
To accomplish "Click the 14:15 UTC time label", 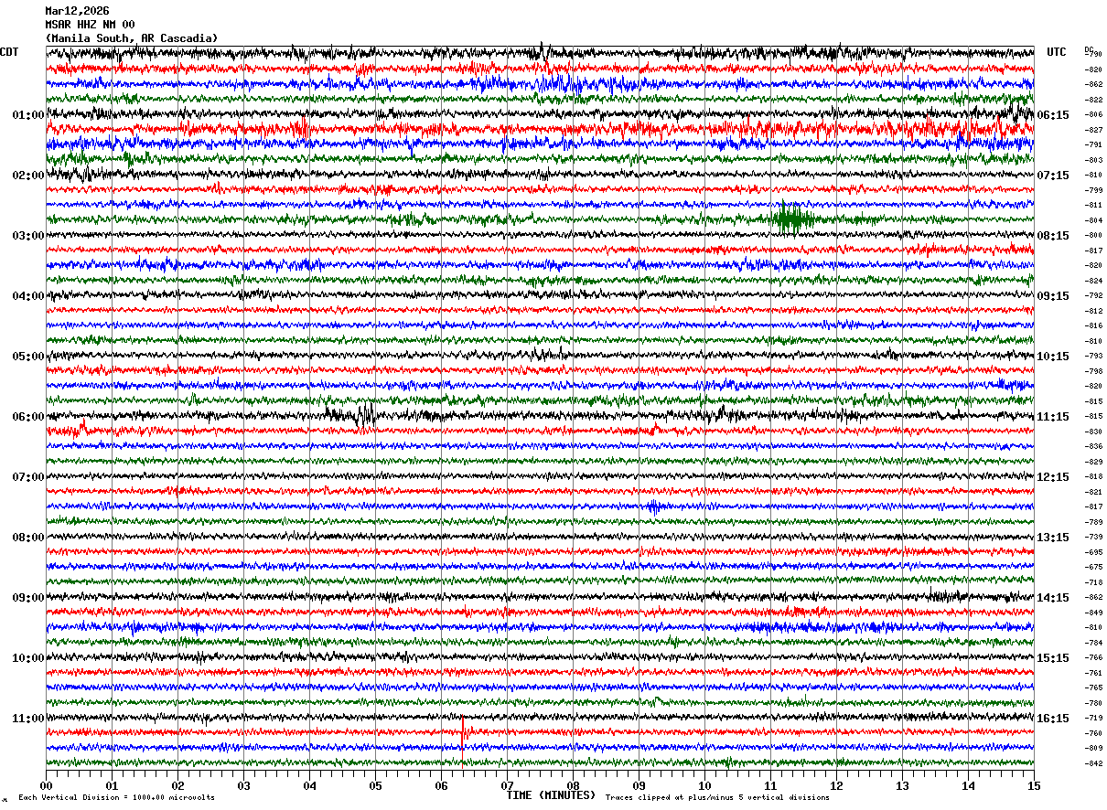I will (x=1053, y=598).
